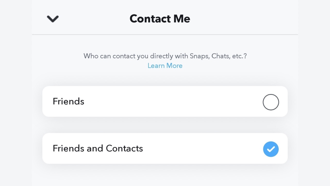Choose the Friends row card
The height and width of the screenshot is (186, 330).
pyautogui.click(x=165, y=101)
